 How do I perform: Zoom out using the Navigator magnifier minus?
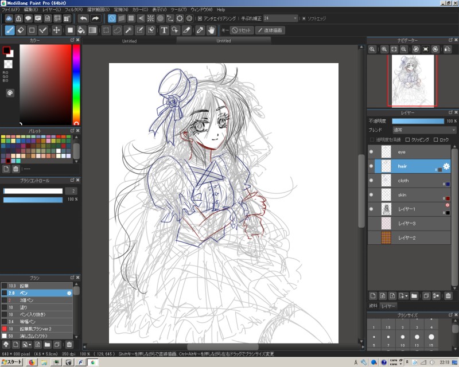pyautogui.click(x=403, y=49)
